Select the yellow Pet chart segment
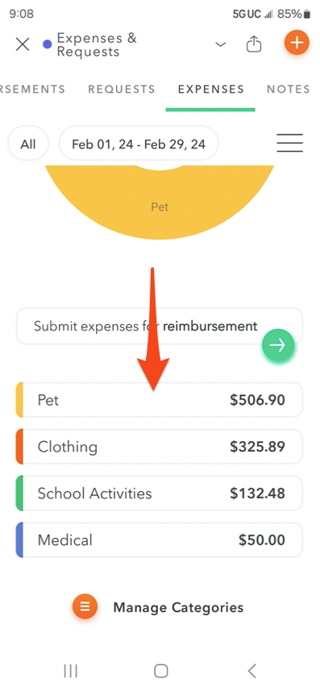 [160, 204]
